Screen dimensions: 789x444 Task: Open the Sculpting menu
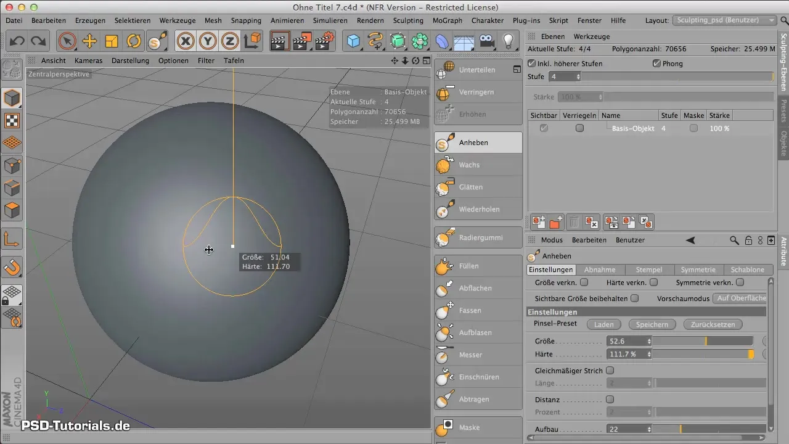pos(408,20)
